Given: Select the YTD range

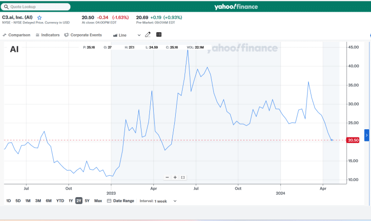Looking at the screenshot, I should pyautogui.click(x=60, y=201).
